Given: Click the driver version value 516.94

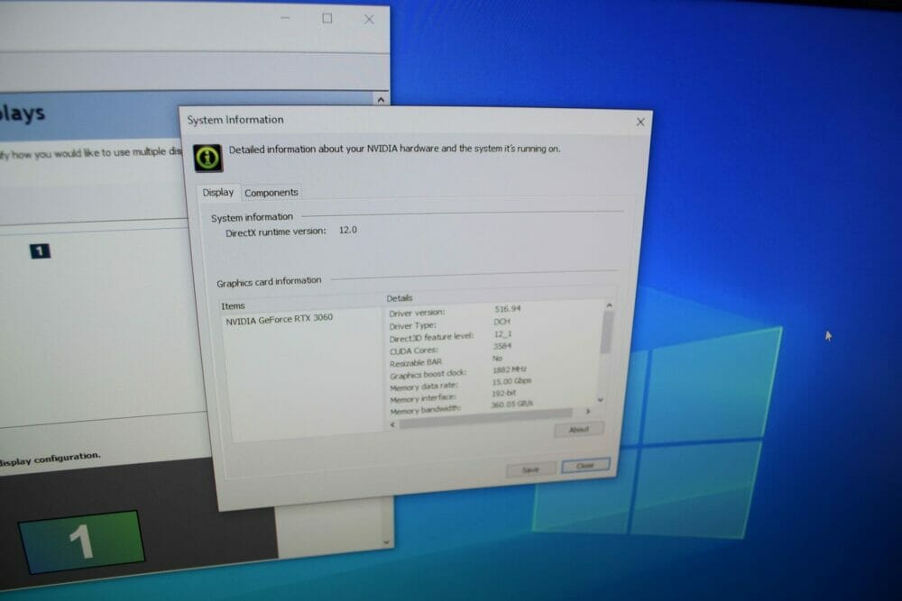Looking at the screenshot, I should point(507,309).
